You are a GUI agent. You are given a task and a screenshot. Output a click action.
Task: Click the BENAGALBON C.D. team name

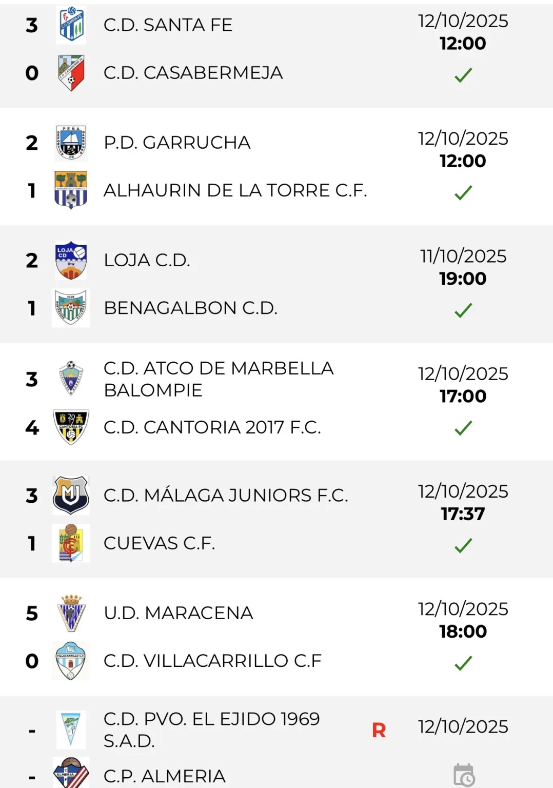pos(190,308)
